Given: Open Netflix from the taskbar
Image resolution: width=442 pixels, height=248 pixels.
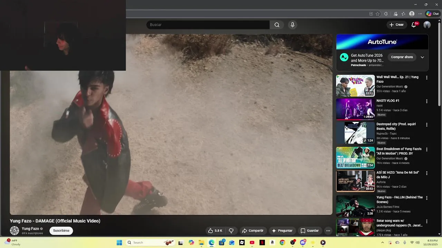Looking at the screenshot, I should coord(262,242).
